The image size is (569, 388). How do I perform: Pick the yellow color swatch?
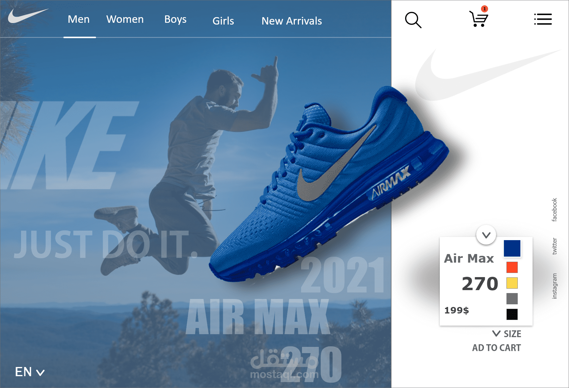click(x=512, y=283)
